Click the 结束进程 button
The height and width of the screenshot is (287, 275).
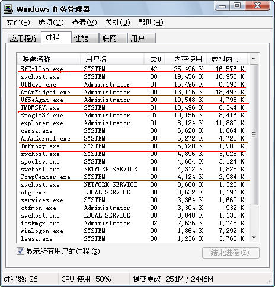click(231, 253)
